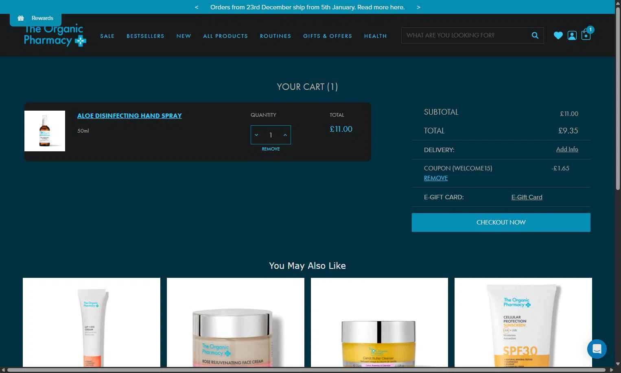This screenshot has width=621, height=373.
Task: Open the Rose Rejuvenating Face Cream card
Action: 236,323
